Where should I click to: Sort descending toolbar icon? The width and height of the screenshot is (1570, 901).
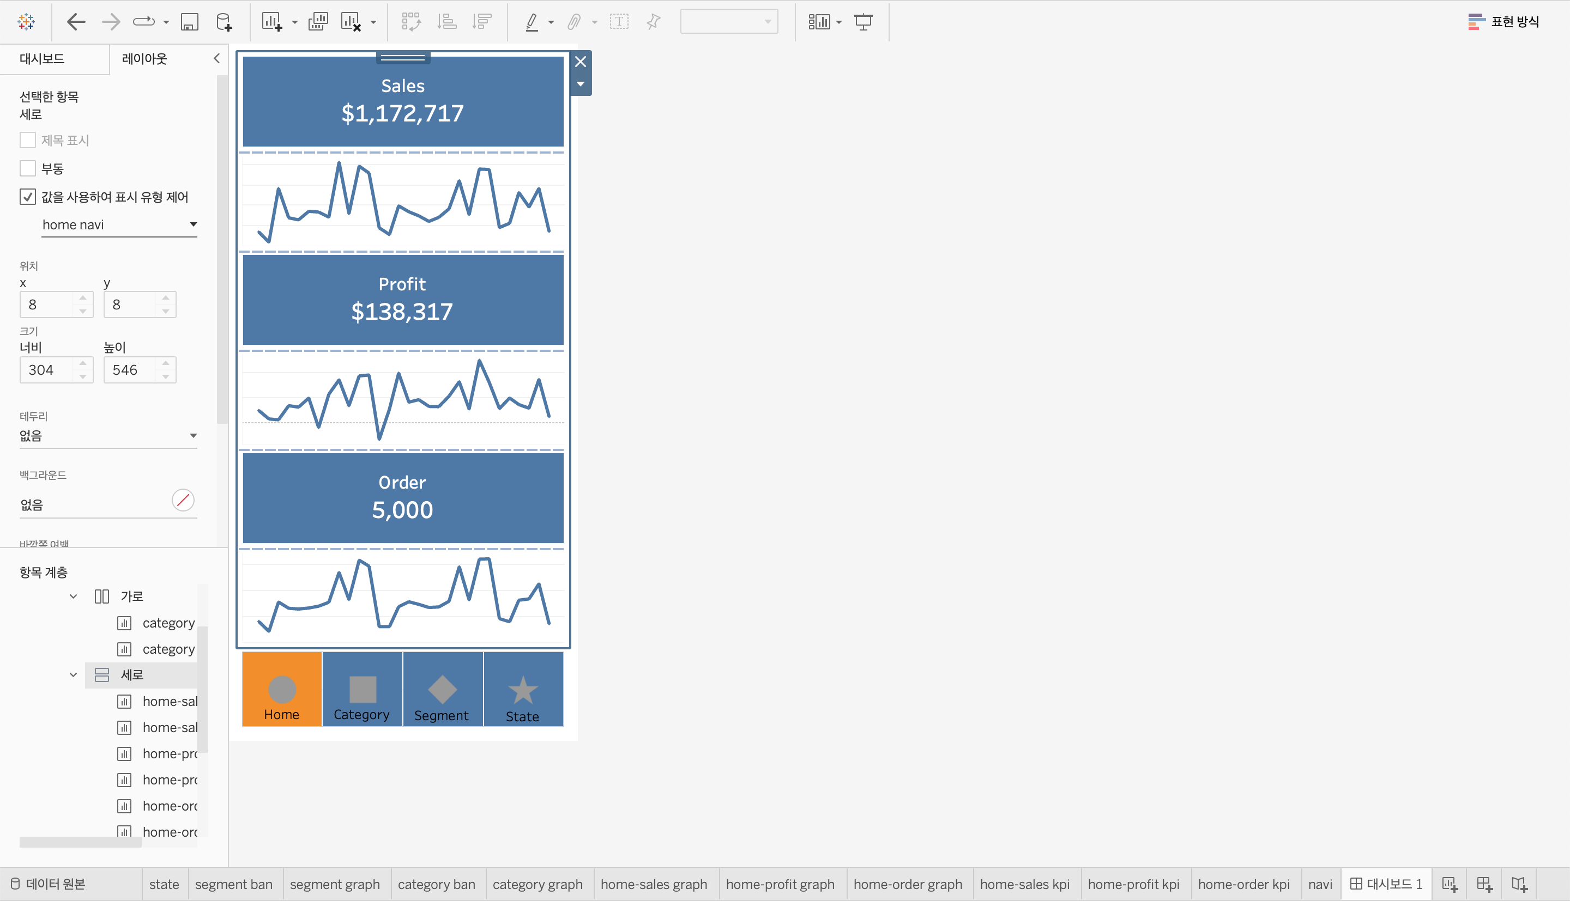click(x=482, y=22)
